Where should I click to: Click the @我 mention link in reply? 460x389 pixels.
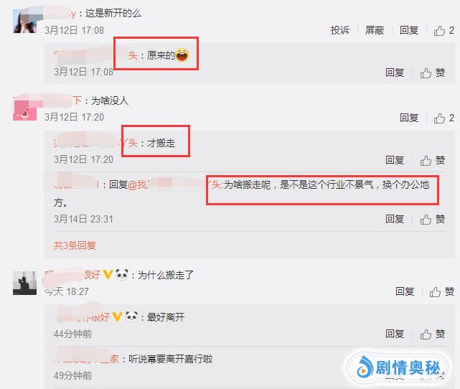click(139, 185)
